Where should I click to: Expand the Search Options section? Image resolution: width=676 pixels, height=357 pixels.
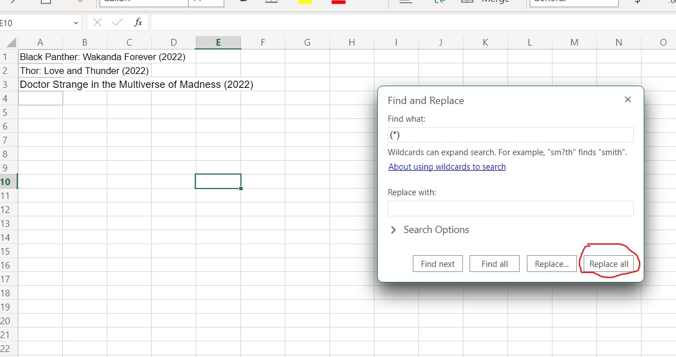(x=429, y=230)
